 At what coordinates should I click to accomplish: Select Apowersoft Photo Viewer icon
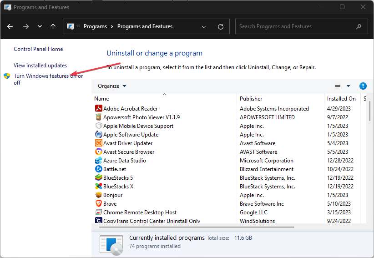point(99,117)
